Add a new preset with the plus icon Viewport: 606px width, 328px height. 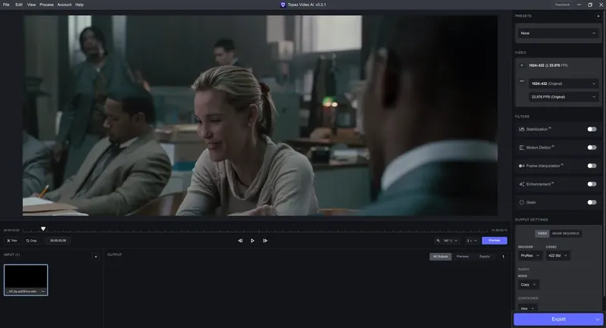pyautogui.click(x=598, y=16)
